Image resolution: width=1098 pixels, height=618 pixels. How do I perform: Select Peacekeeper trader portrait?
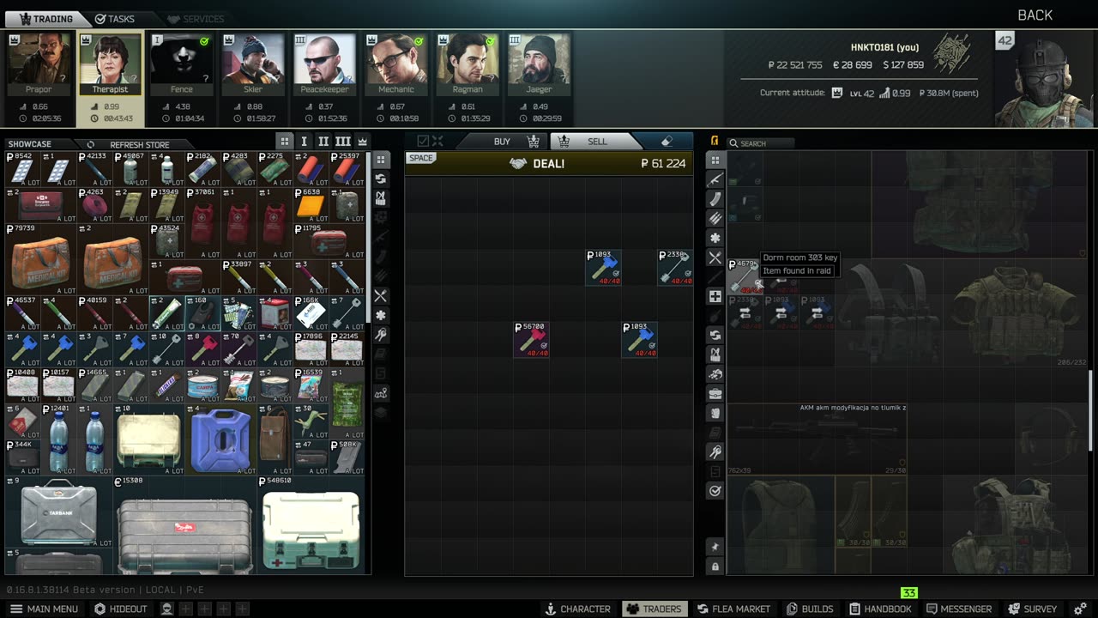pos(324,66)
